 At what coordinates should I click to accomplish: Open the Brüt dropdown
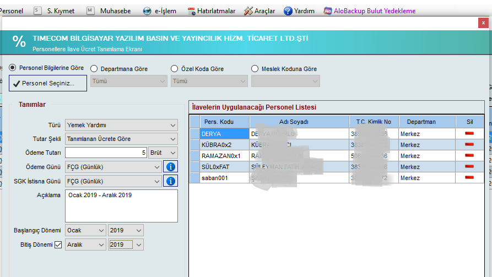pos(163,153)
